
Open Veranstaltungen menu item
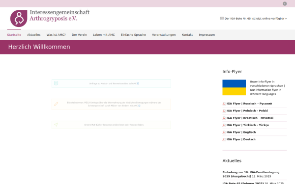pos(164,35)
